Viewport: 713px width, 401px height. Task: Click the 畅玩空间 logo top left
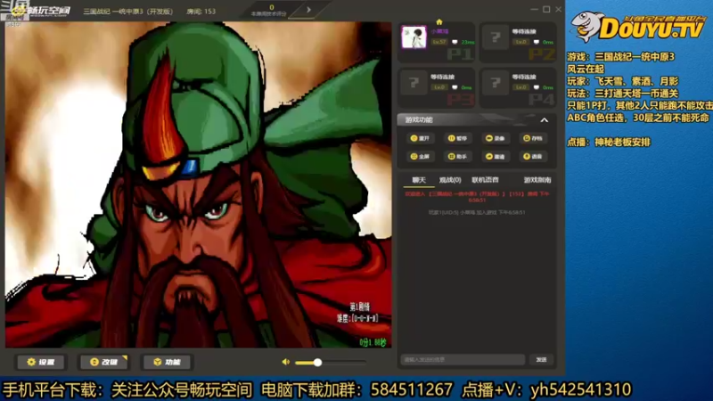41,10
